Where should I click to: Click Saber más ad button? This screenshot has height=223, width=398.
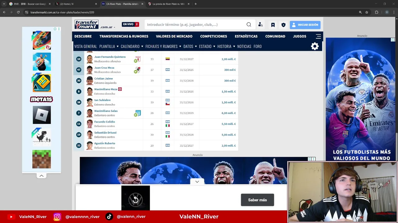[x=257, y=200]
